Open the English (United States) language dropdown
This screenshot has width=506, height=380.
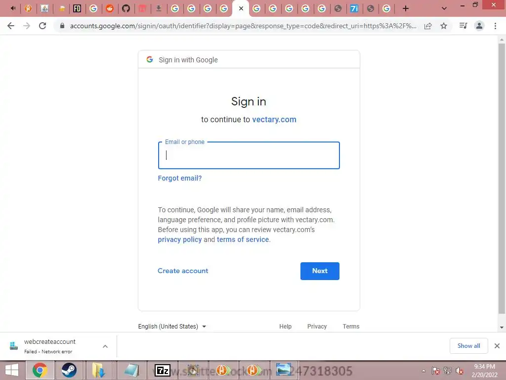tap(172, 327)
